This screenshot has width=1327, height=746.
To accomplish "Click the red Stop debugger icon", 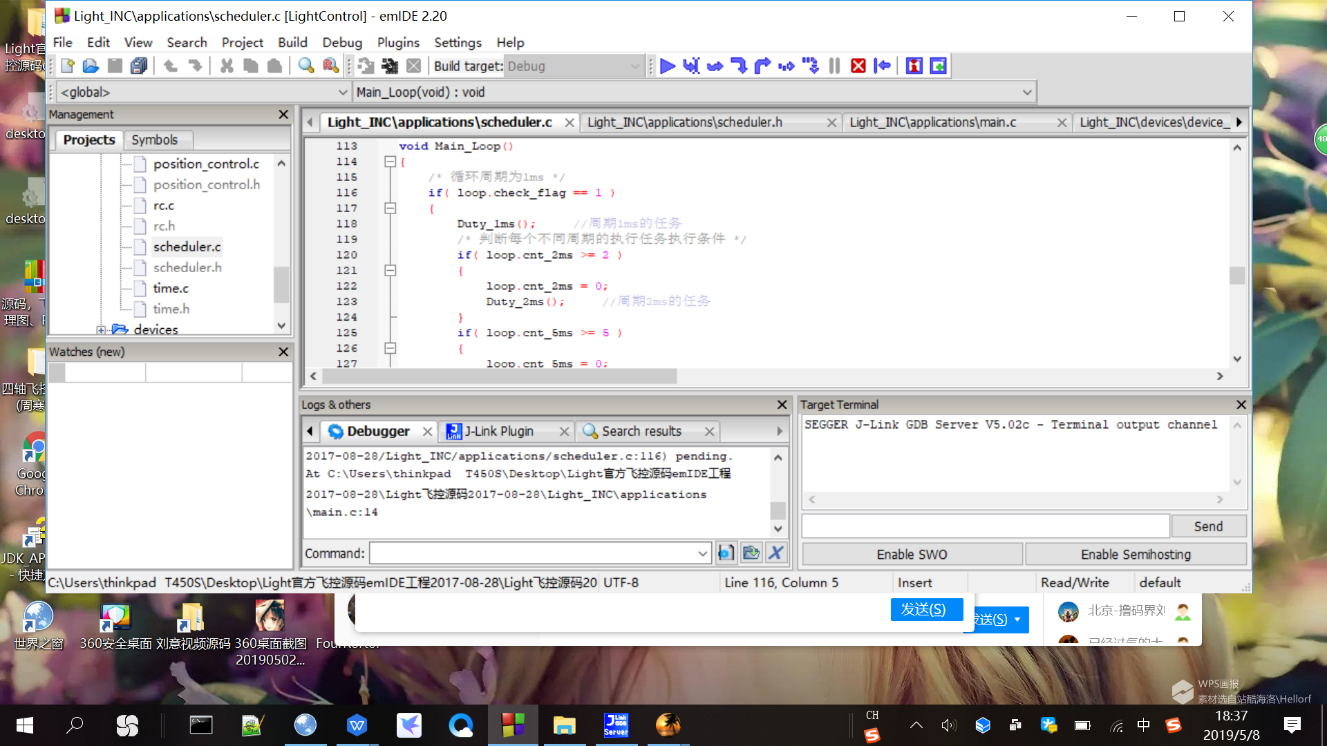I will click(x=858, y=66).
